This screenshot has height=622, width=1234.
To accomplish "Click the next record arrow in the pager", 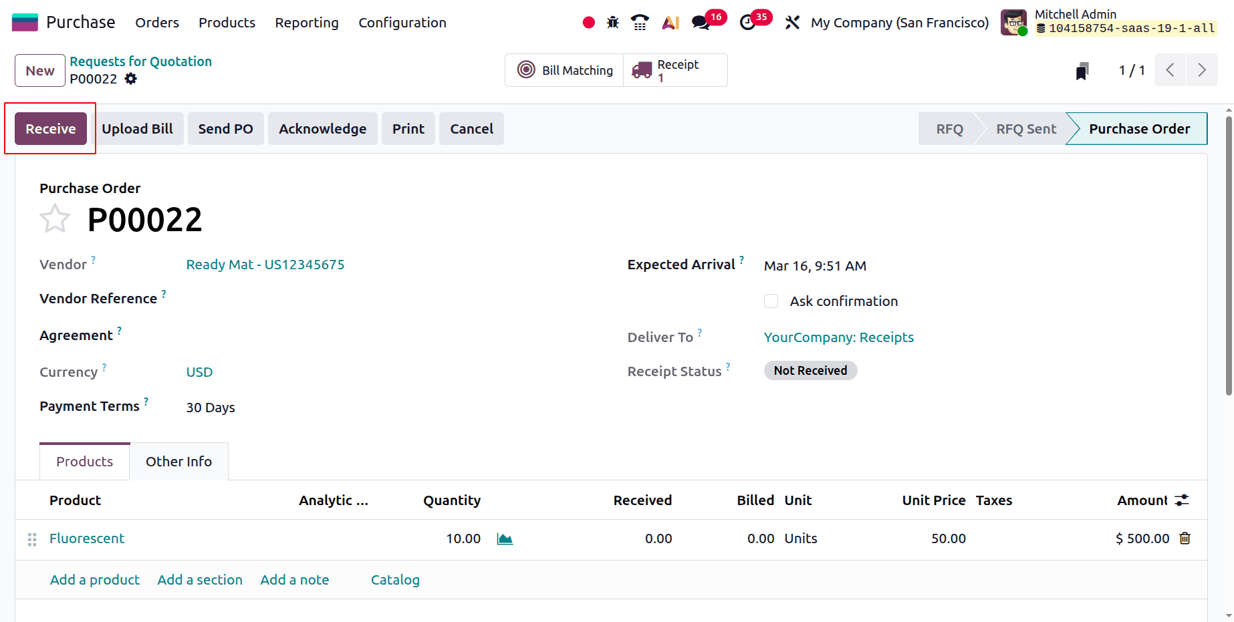I will (1201, 69).
